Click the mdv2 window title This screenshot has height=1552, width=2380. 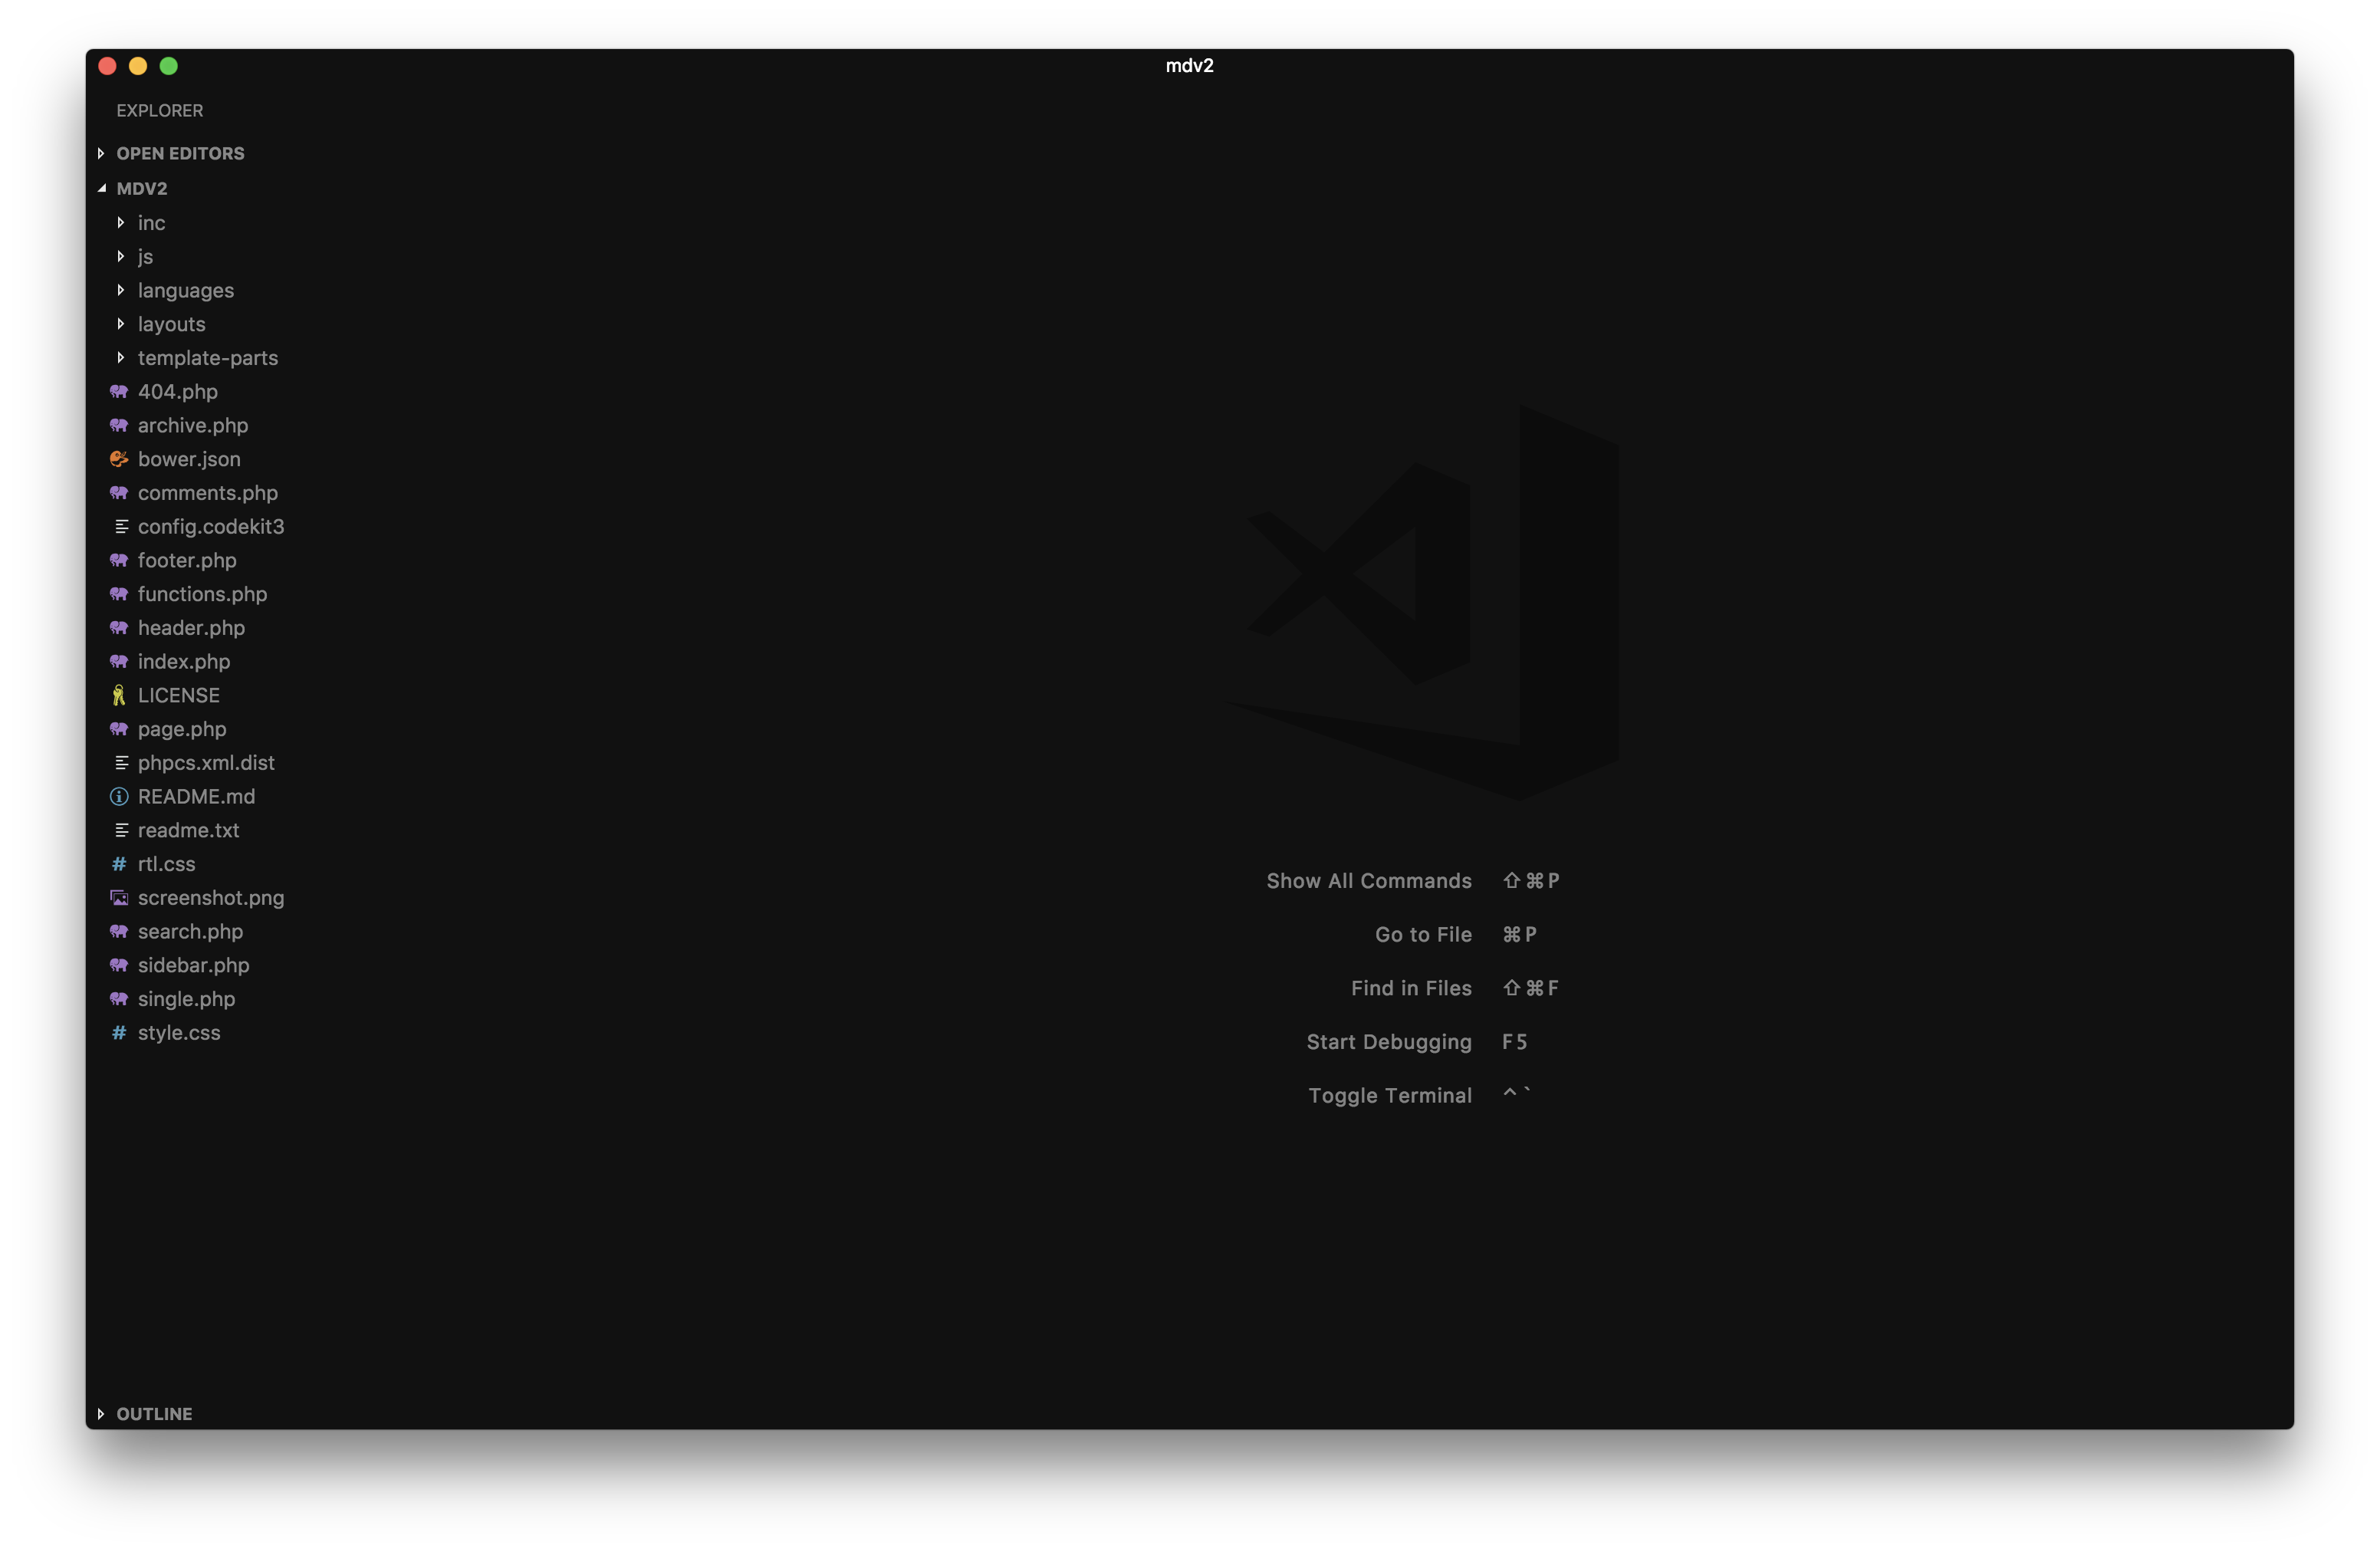click(1190, 66)
